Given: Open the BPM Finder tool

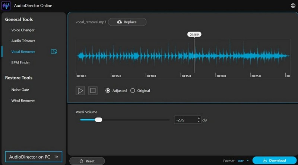Looking at the screenshot, I should click(20, 62).
